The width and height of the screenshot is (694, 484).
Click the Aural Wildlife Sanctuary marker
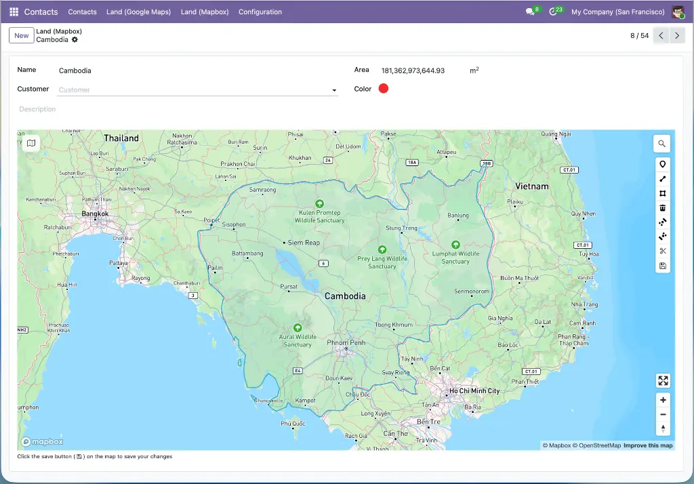point(298,327)
